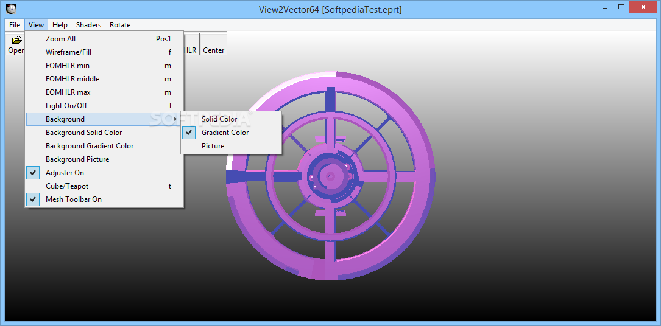Select EOMHLR middle option
Image resolution: width=661 pixels, height=326 pixels.
point(105,79)
